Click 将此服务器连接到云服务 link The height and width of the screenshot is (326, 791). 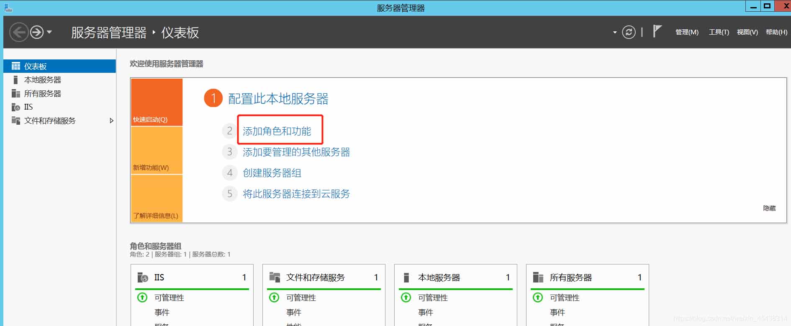click(296, 194)
